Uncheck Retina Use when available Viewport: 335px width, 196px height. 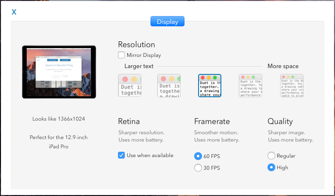pos(121,155)
